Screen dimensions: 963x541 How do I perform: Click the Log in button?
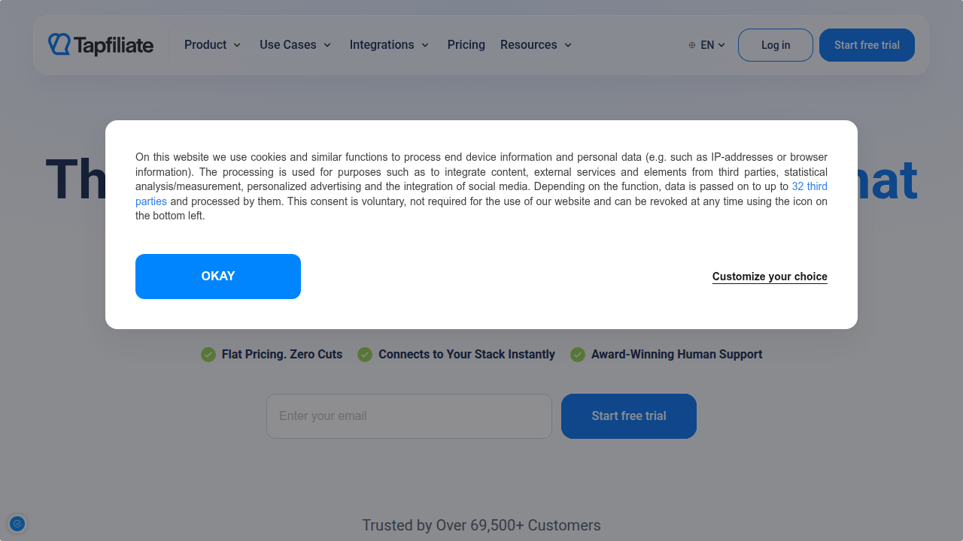pos(776,45)
